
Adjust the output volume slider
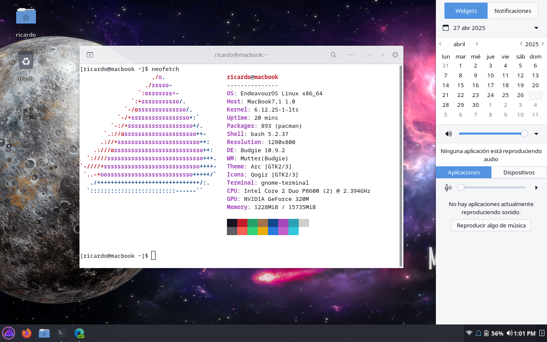(494, 134)
